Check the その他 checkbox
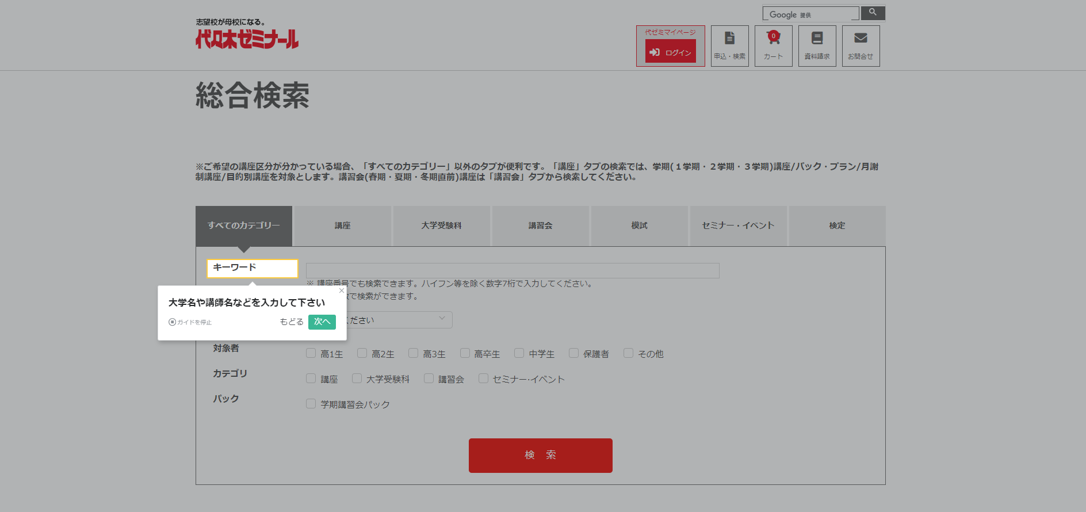1086x512 pixels. (x=629, y=353)
